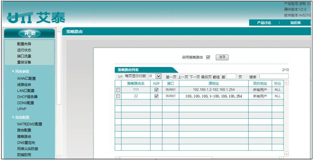Viewport: 314px width, 160px height.
Task: Open the 每页显示行数 dropdown
Action: (x=154, y=76)
